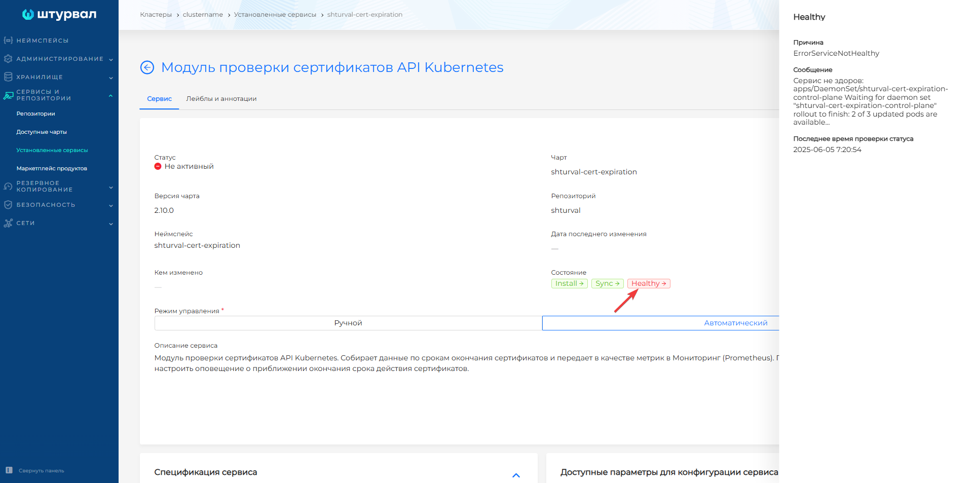The width and height of the screenshot is (973, 483).
Task: Expand the Сети section chevron
Action: 110,224
